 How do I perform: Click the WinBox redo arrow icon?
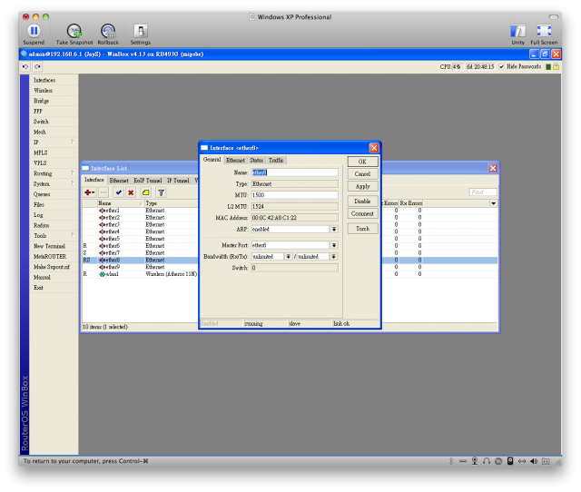(x=37, y=66)
